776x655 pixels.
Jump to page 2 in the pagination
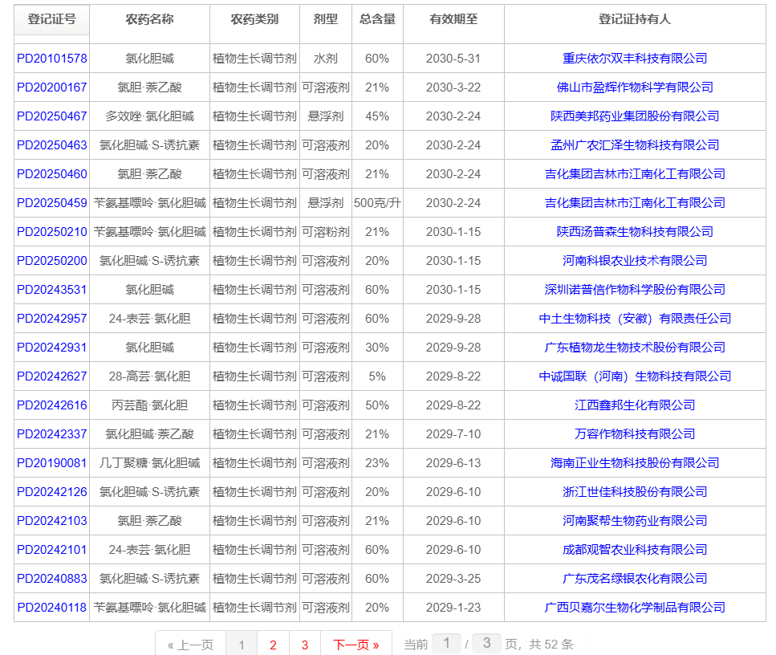tap(272, 643)
